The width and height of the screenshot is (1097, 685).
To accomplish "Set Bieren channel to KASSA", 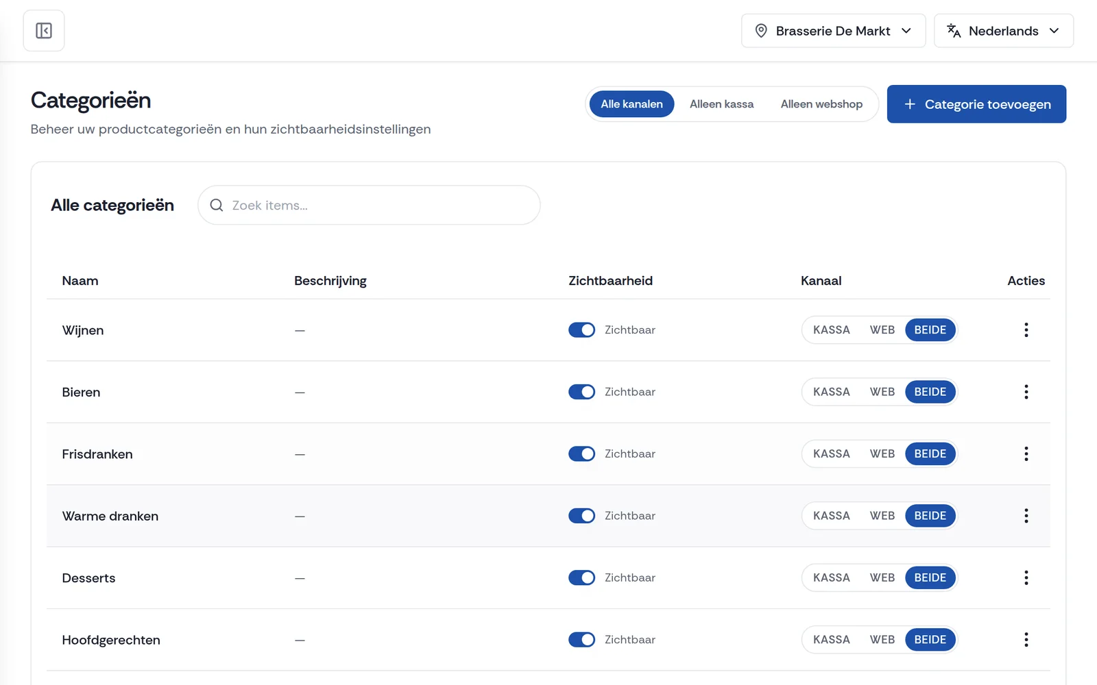I will (x=832, y=392).
